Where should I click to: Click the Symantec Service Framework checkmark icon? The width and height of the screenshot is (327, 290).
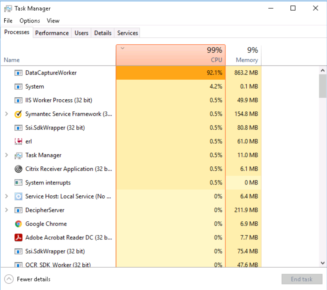tap(18, 114)
